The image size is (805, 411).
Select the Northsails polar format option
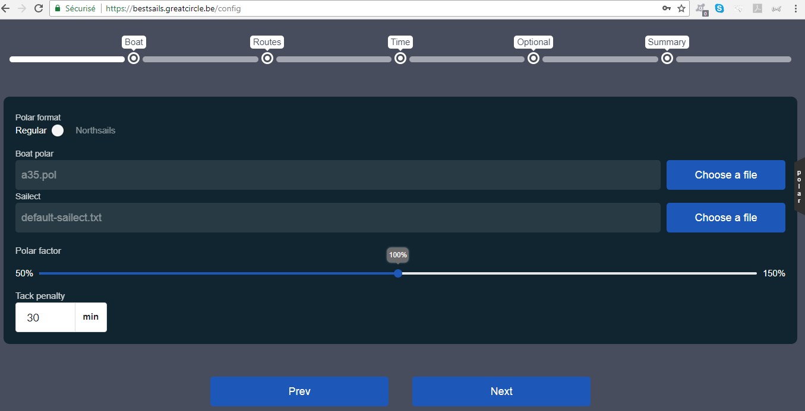point(95,130)
